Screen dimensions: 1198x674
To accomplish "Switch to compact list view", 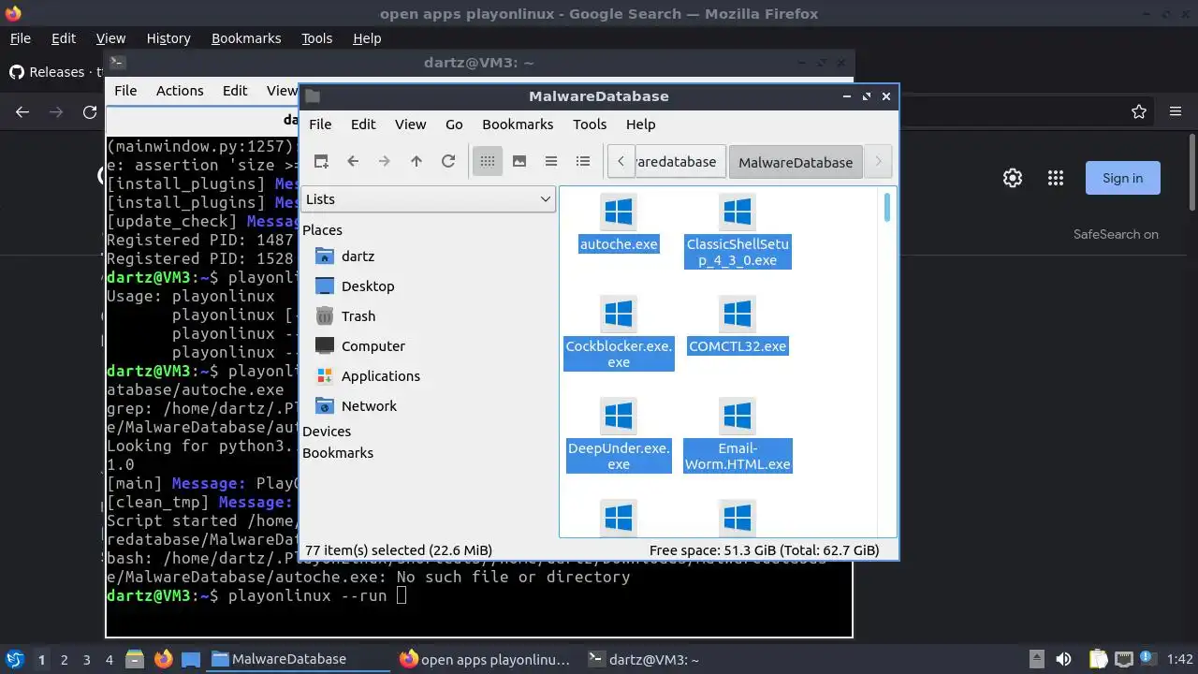I will pos(551,161).
